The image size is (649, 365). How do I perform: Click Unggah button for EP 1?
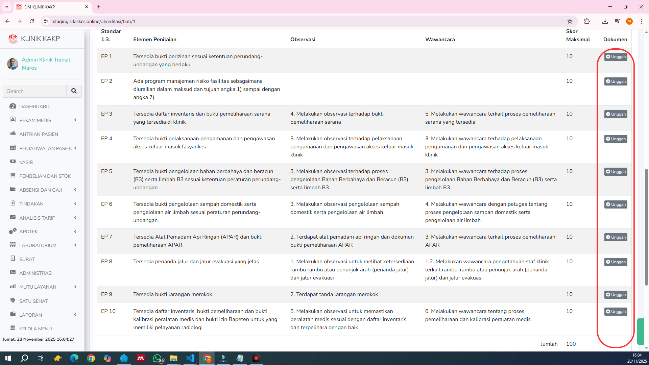pos(616,57)
